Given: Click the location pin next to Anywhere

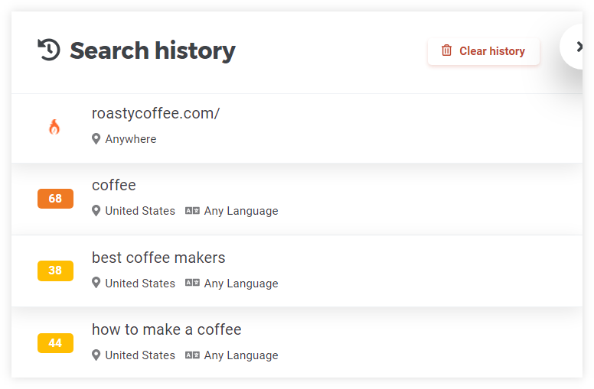Looking at the screenshot, I should click(96, 139).
